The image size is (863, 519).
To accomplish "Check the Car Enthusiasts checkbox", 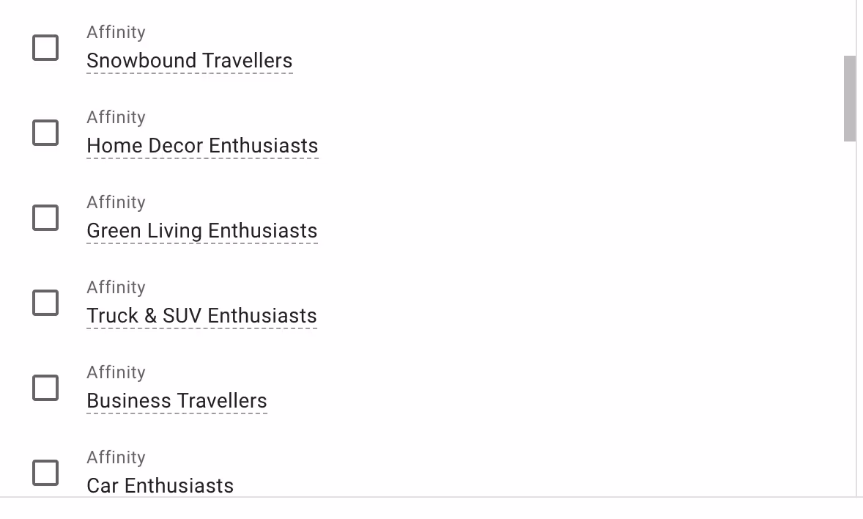I will coord(45,473).
